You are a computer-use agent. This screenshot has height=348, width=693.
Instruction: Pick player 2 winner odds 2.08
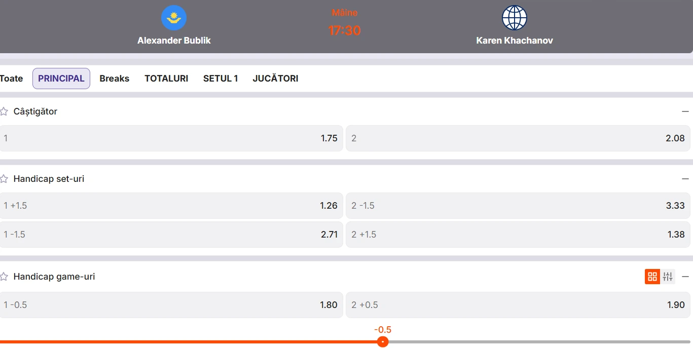click(x=518, y=138)
